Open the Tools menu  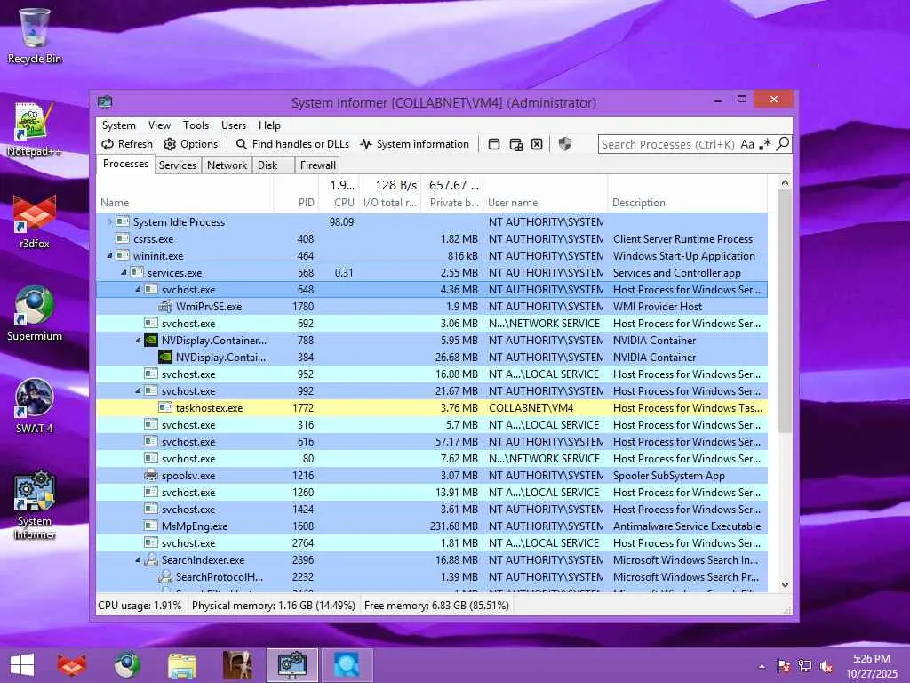[x=196, y=125]
